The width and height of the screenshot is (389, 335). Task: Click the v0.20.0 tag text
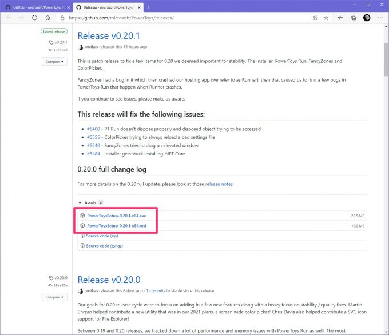click(x=61, y=278)
